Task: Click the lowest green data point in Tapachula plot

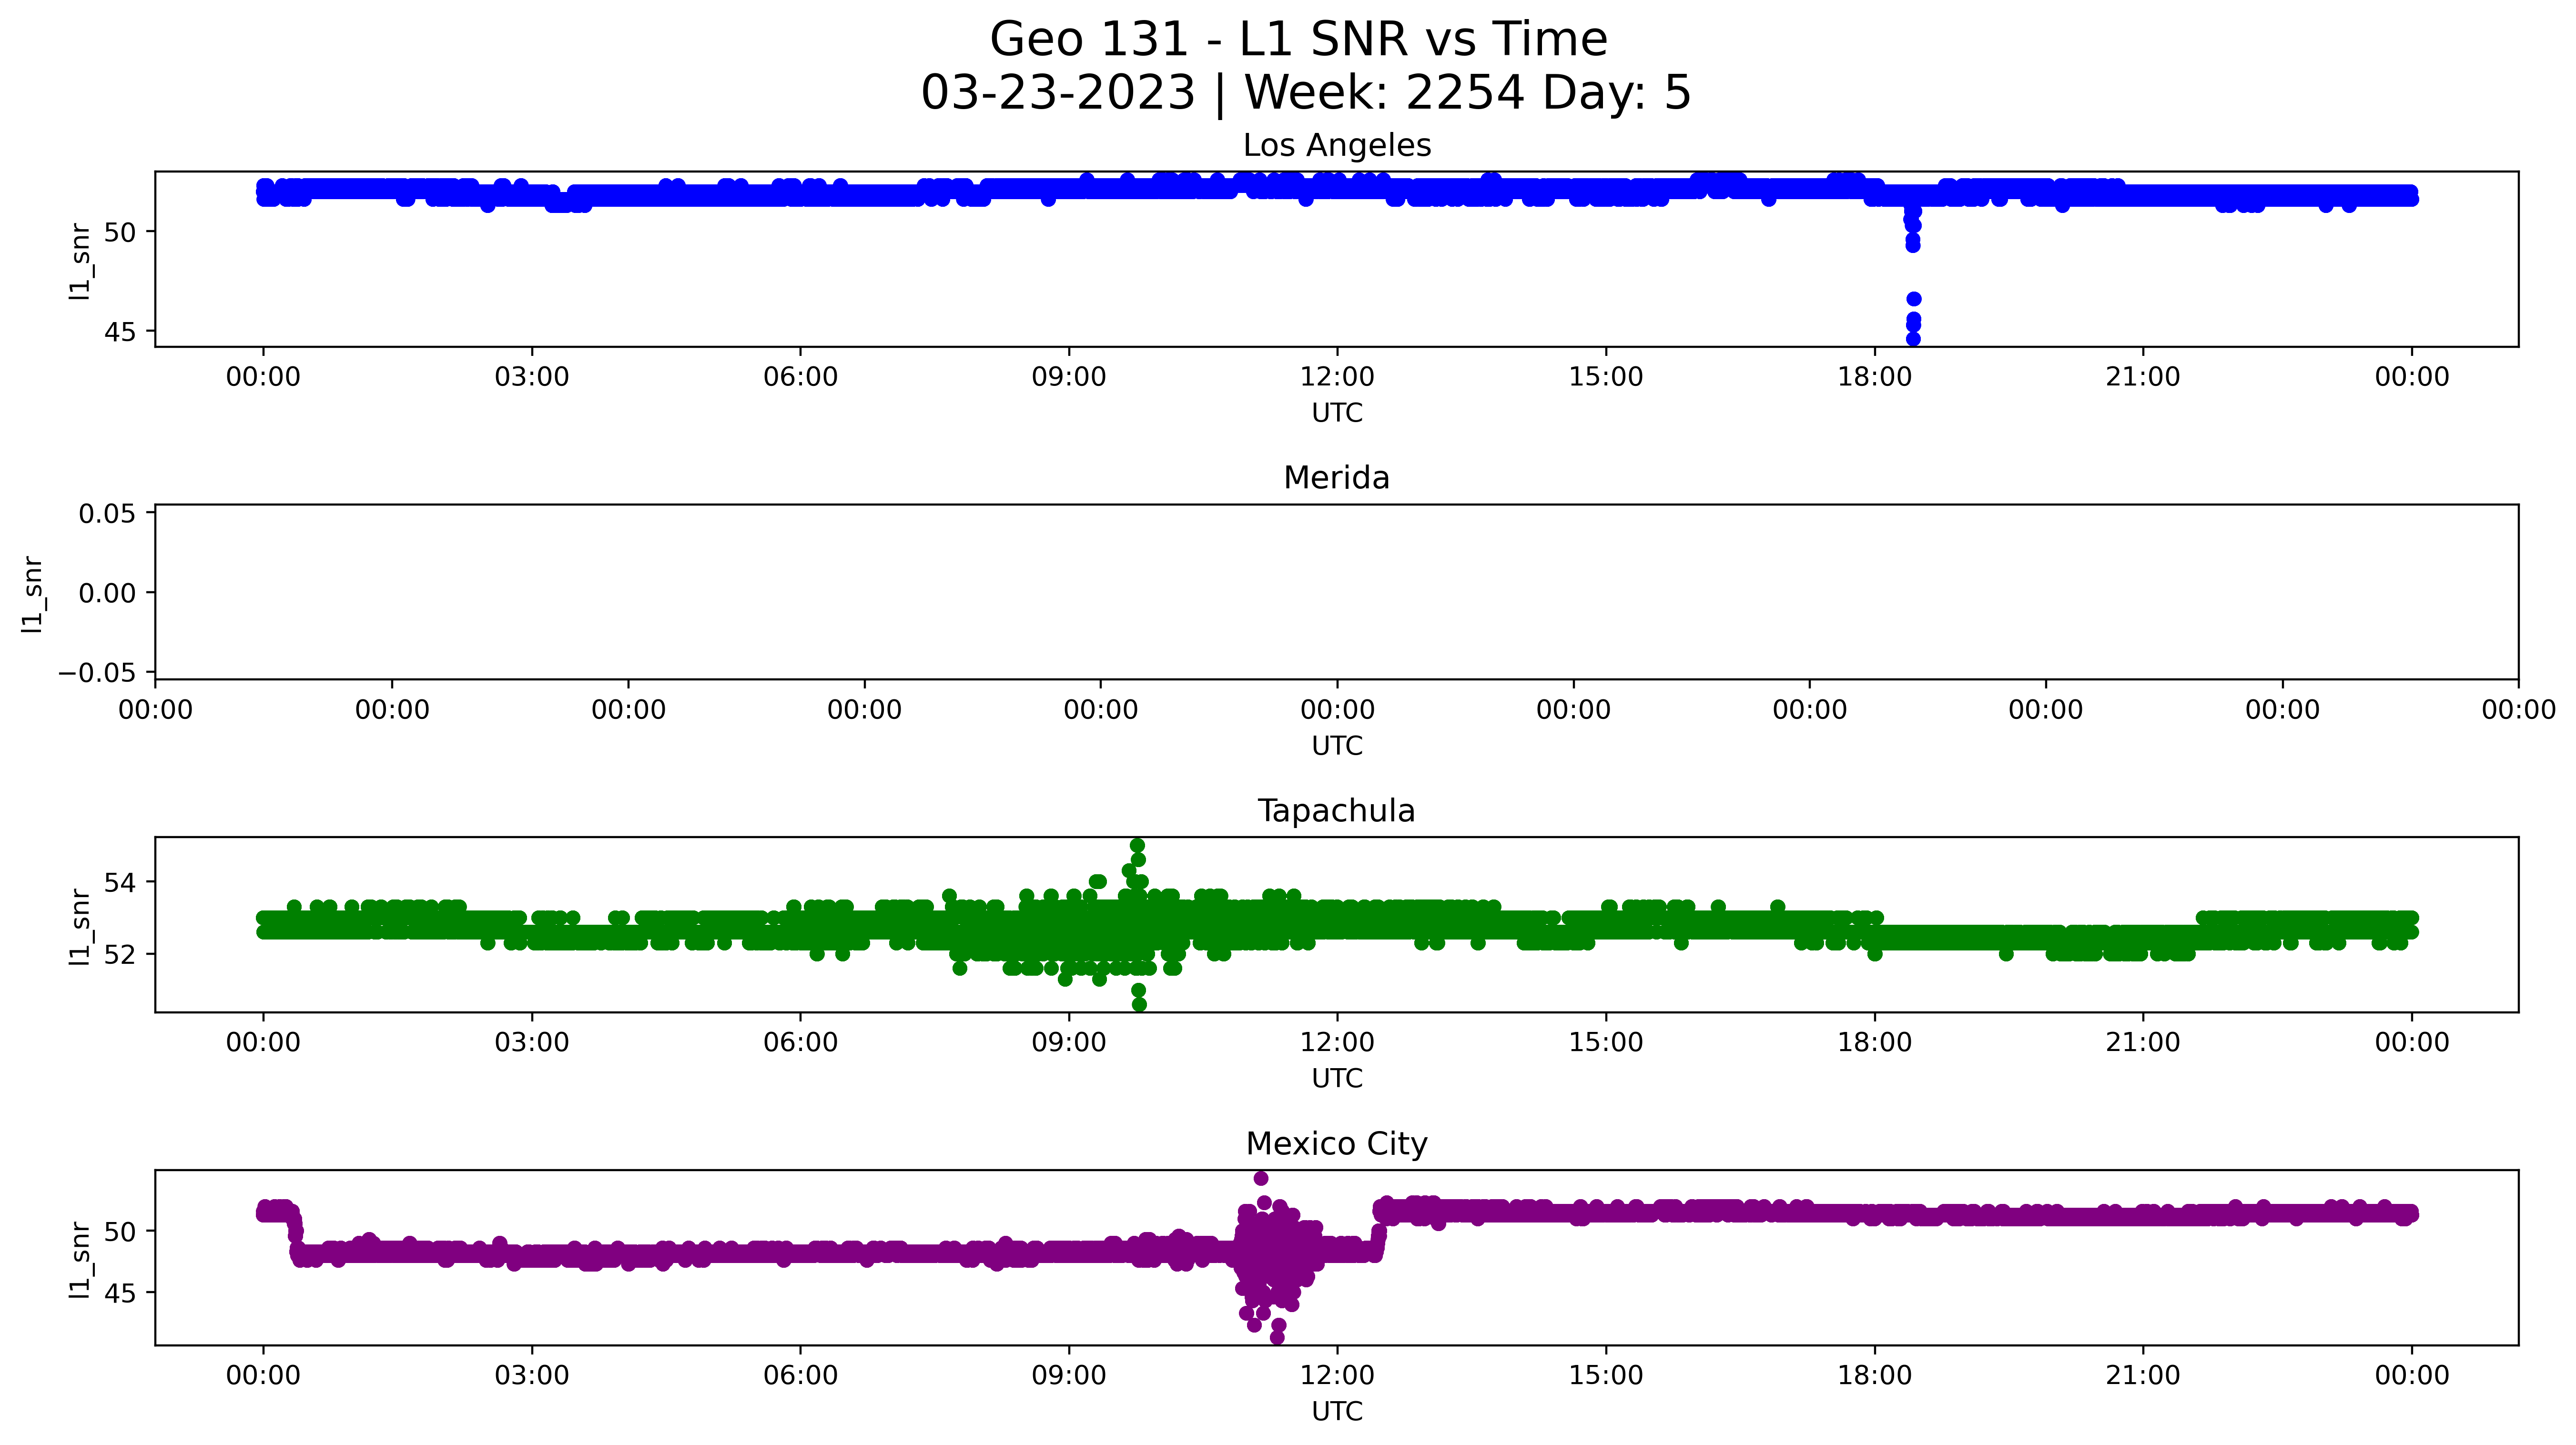Action: point(1139,1004)
